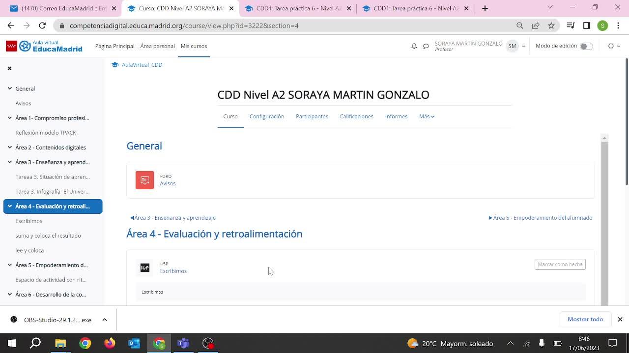Screen dimensions: 629x353
Task: Open Outlook from the taskbar
Action: click(134, 343)
